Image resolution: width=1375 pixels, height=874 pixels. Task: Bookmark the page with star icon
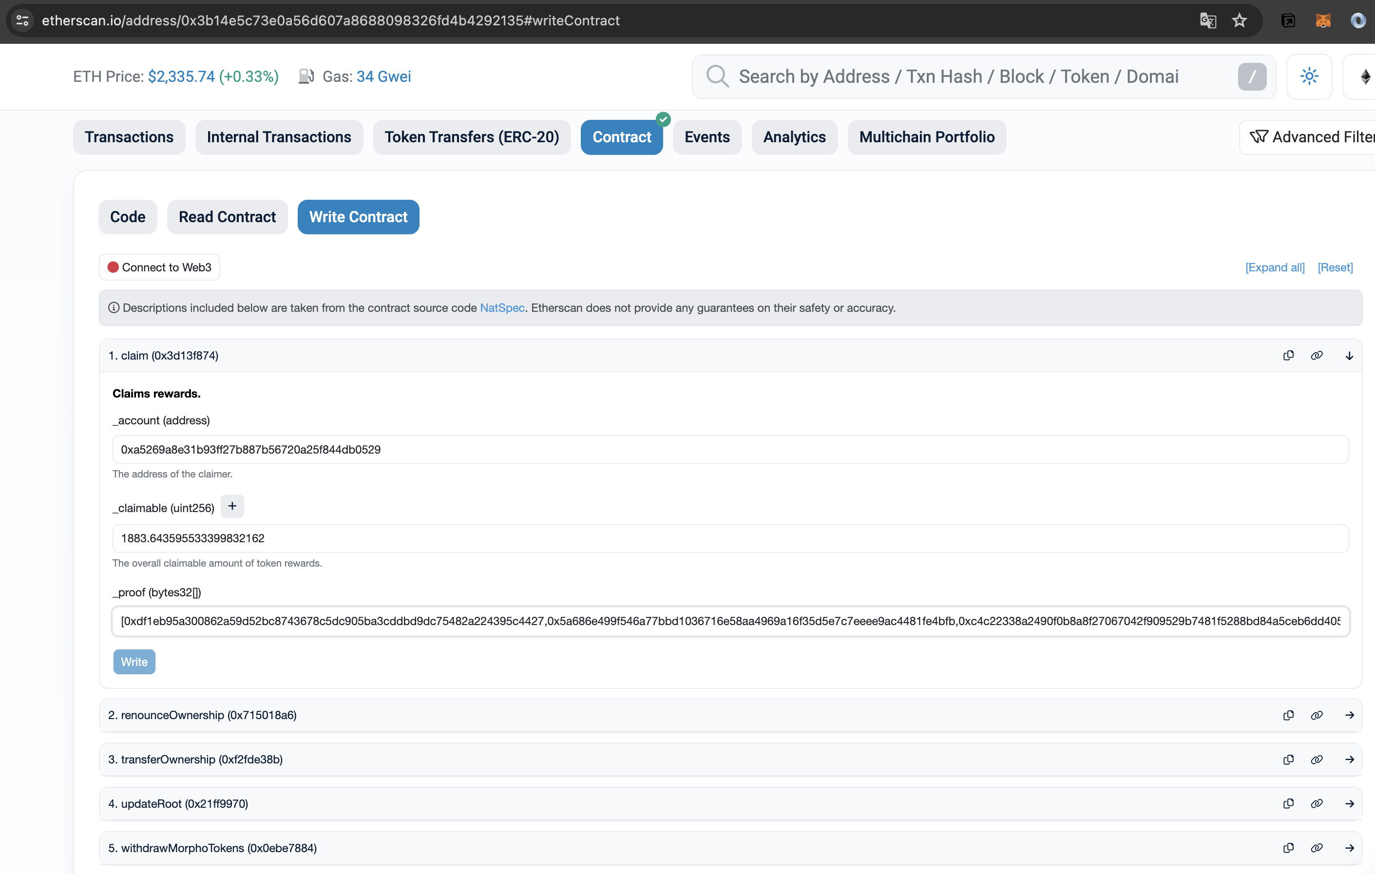1239,20
